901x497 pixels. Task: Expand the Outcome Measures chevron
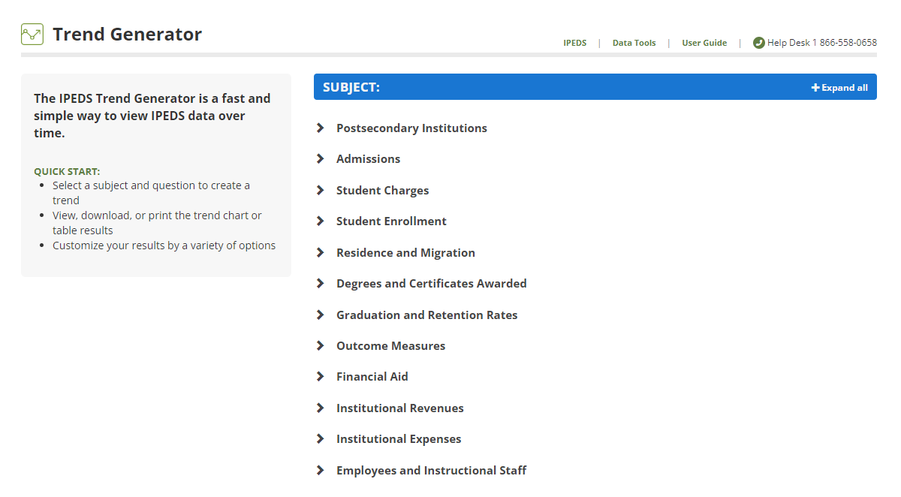(x=321, y=345)
